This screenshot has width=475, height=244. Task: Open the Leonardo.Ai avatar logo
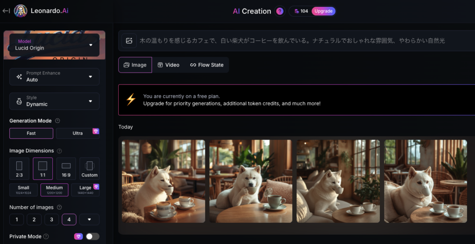pos(20,11)
